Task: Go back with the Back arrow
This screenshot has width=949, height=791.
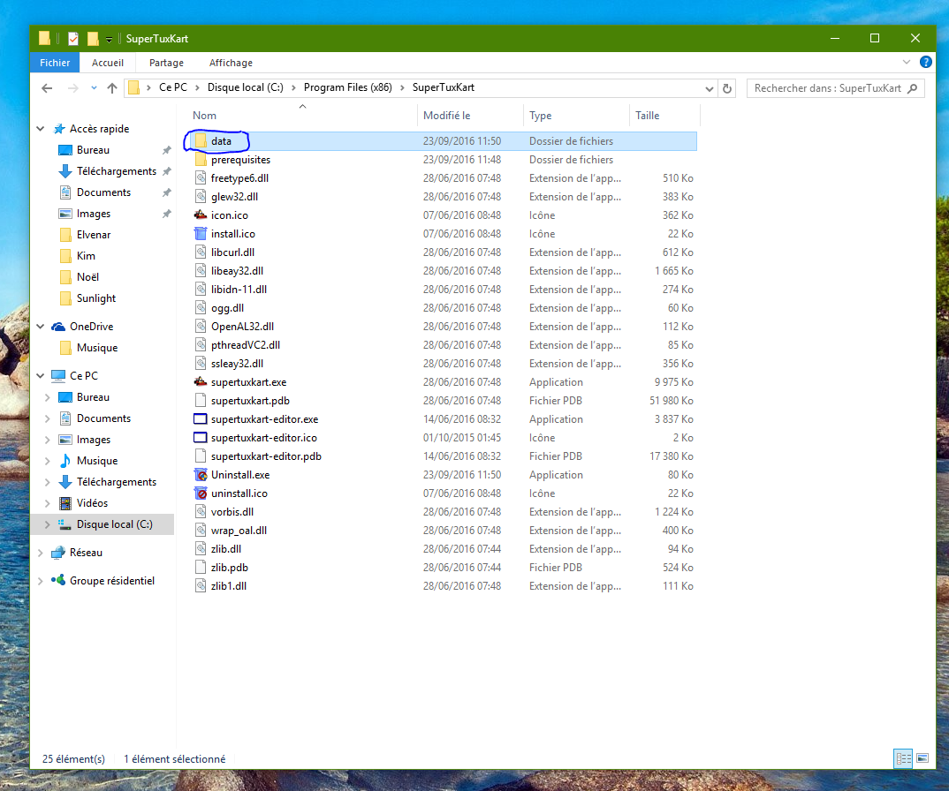Action: (x=47, y=88)
